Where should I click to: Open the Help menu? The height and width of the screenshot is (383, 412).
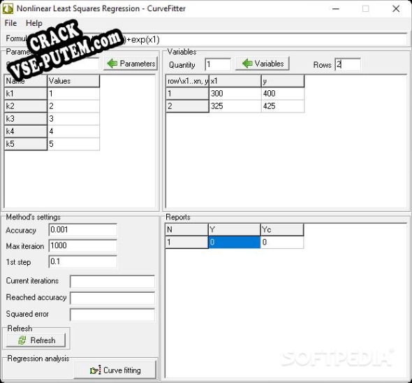(34, 23)
